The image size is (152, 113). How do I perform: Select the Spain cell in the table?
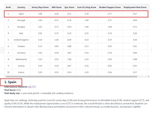click(21, 14)
